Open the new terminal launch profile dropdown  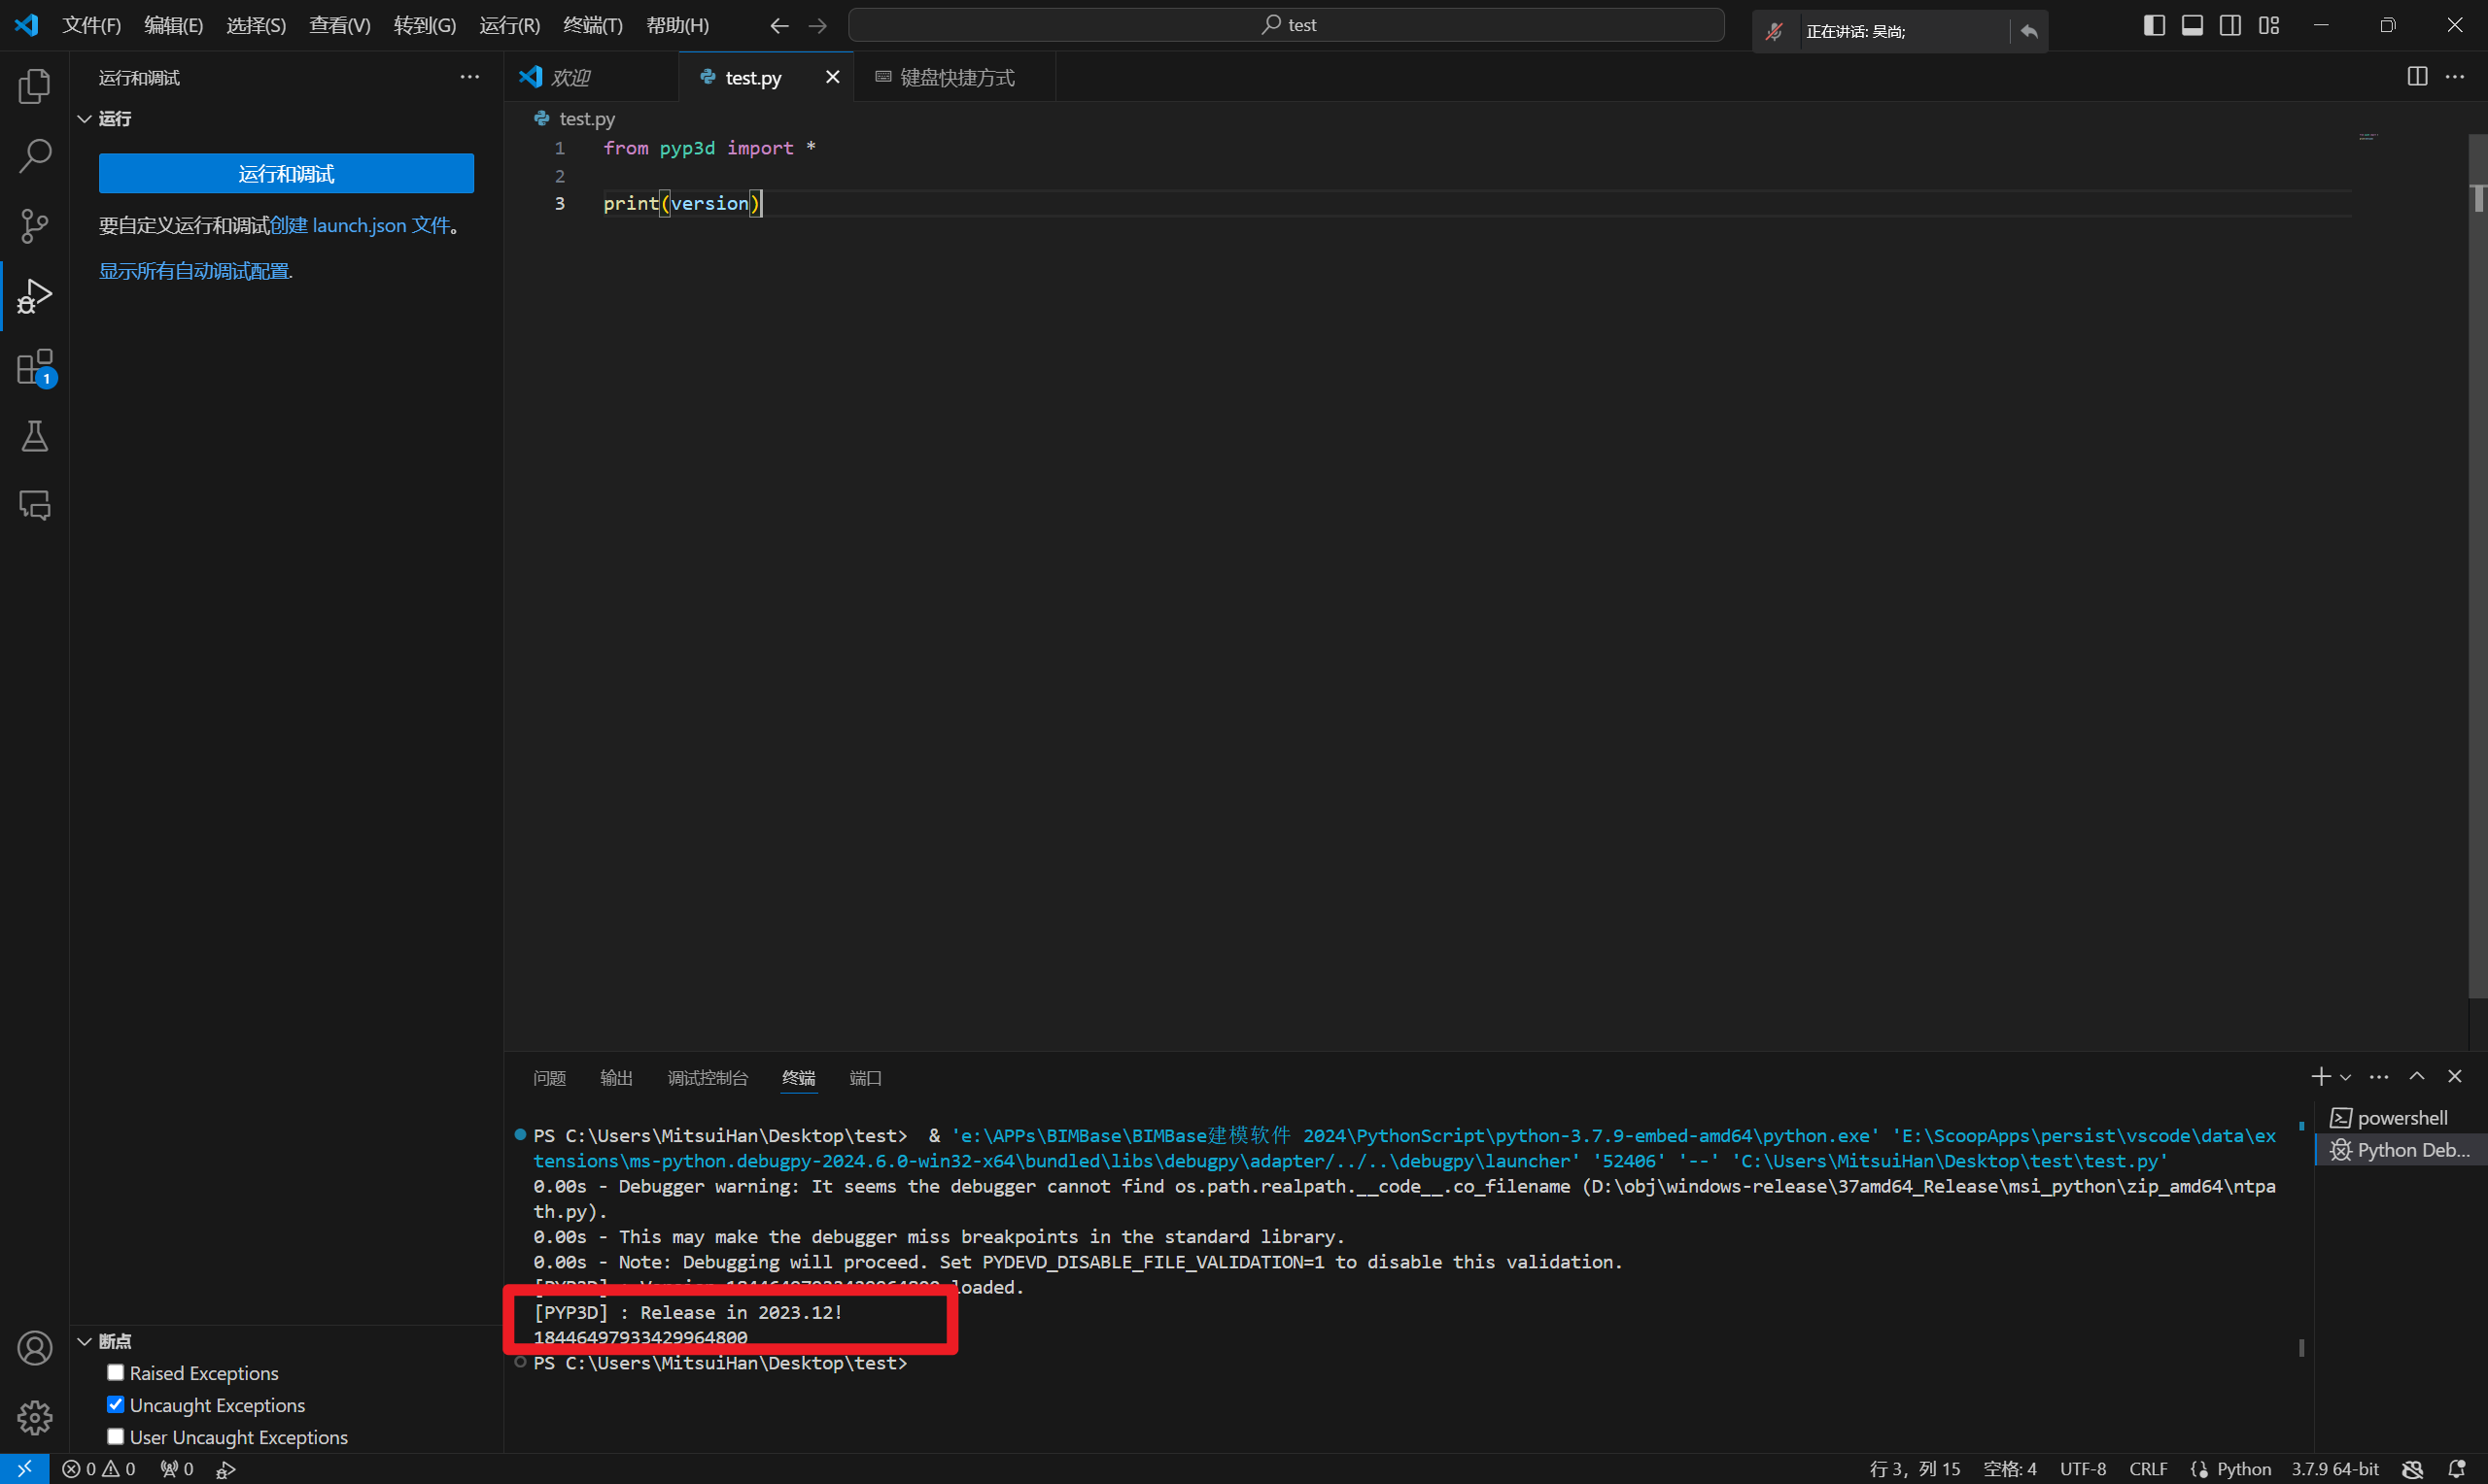(x=2345, y=1078)
